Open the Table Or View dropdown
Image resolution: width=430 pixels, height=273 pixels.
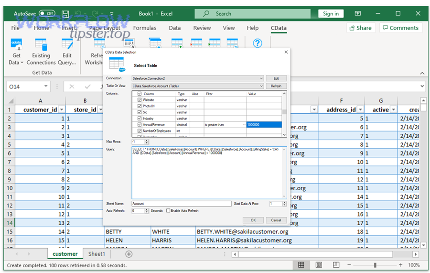point(261,86)
